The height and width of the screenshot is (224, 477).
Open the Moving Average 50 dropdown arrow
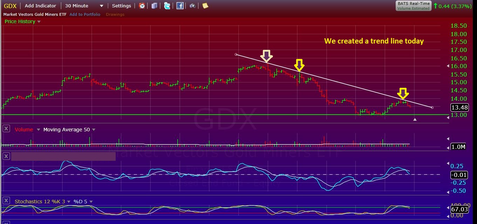point(94,130)
